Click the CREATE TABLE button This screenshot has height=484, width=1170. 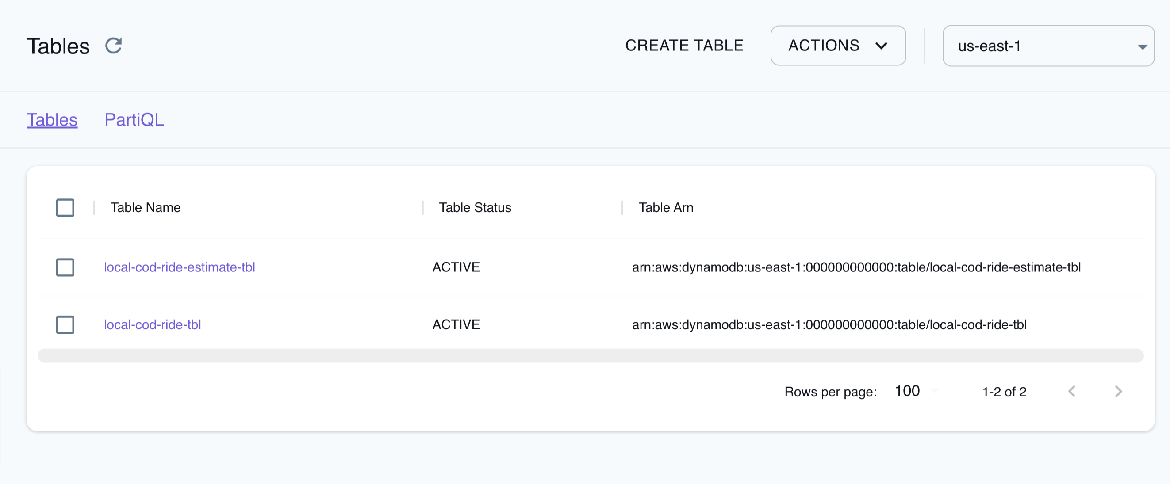tap(684, 45)
